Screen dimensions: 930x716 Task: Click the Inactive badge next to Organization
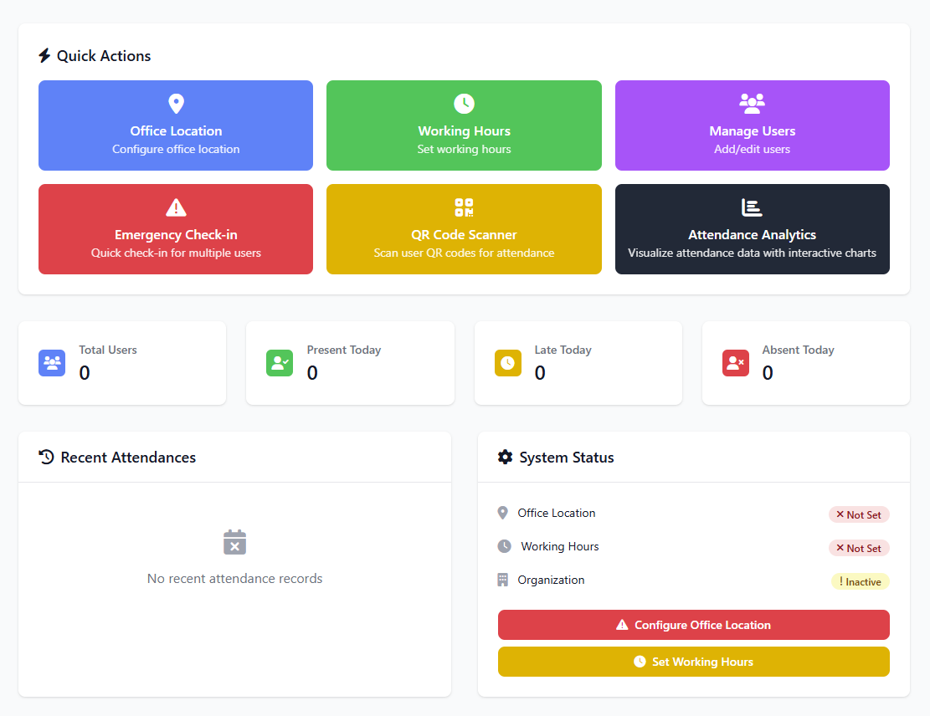[x=861, y=580]
